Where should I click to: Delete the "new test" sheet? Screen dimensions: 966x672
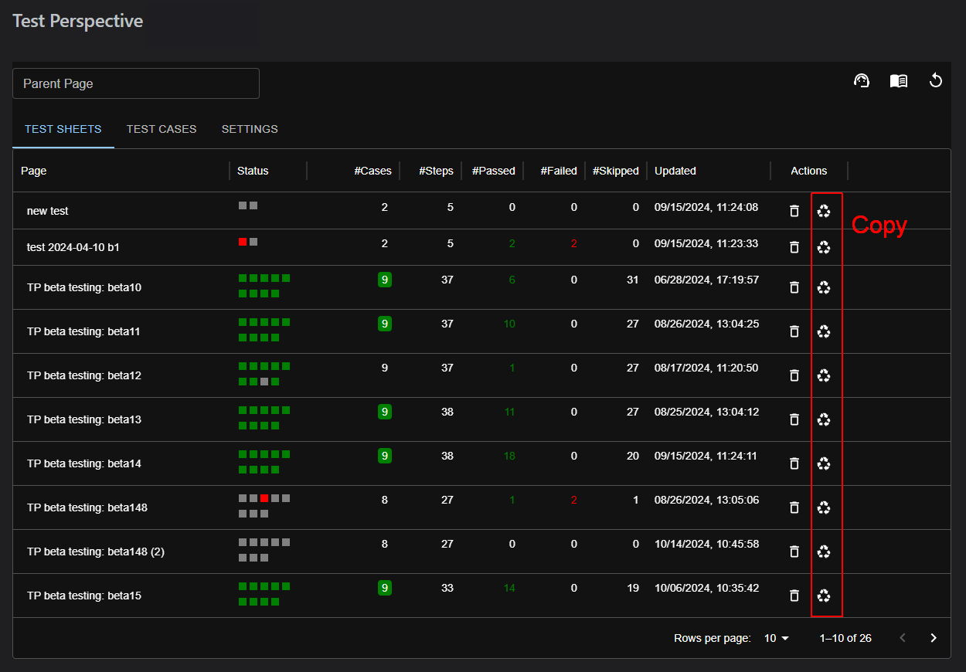794,211
